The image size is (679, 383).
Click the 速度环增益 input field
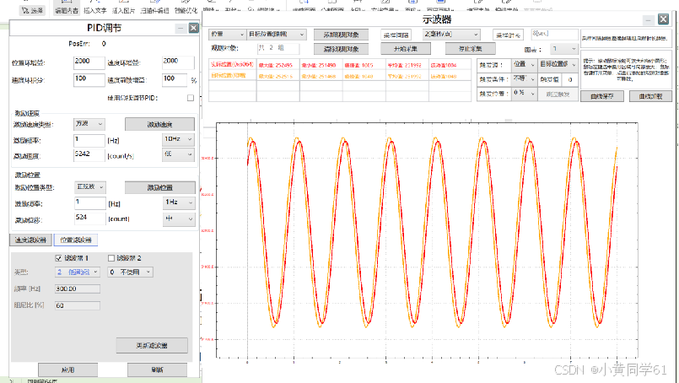178,62
